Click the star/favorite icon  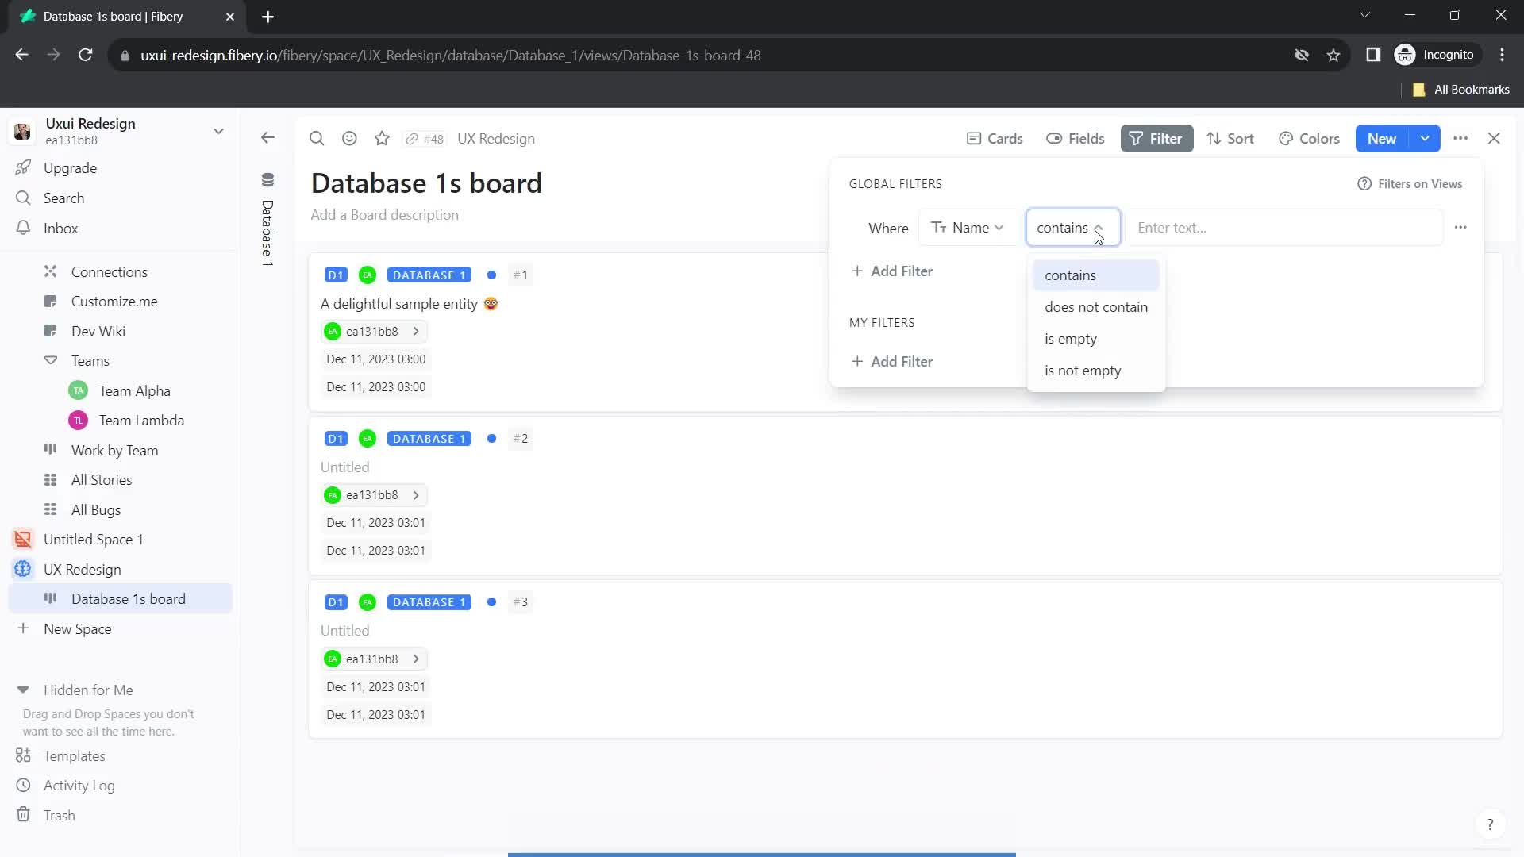tap(382, 138)
